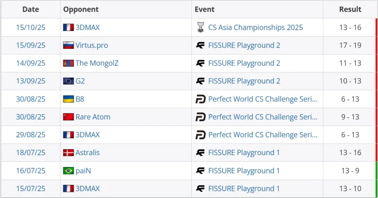The height and width of the screenshot is (198, 378).
Task: Open the CS Asia Championships 2025 event link
Action: (255, 28)
